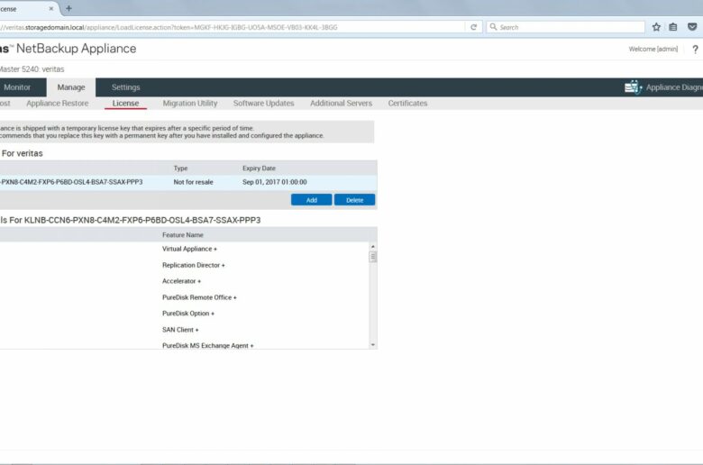Click the Virtual Appliance feature row
This screenshot has width=703, height=465.
pos(189,249)
